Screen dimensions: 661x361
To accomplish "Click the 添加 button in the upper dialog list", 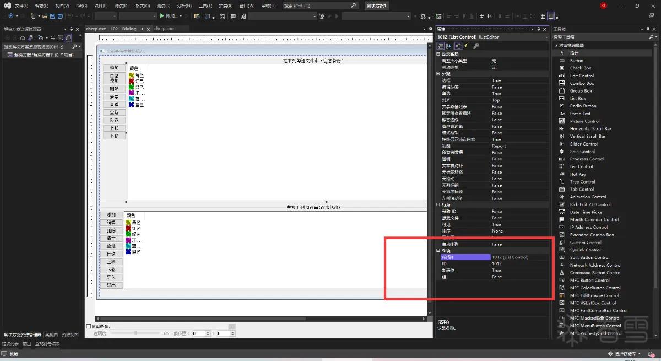I will (114, 67).
